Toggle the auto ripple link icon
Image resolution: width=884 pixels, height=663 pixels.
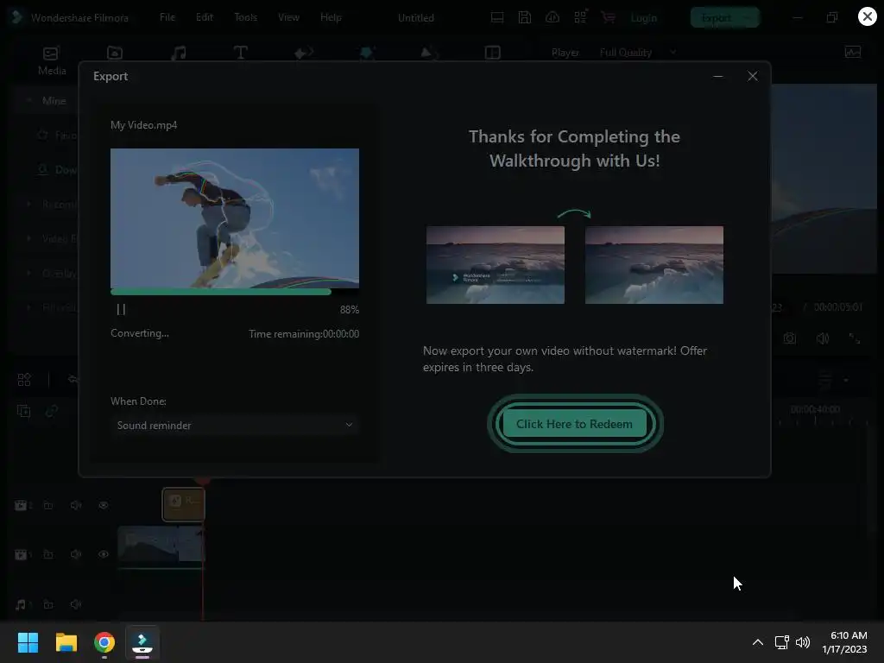tap(52, 411)
